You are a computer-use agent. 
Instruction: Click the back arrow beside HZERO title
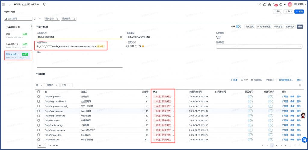9,5
